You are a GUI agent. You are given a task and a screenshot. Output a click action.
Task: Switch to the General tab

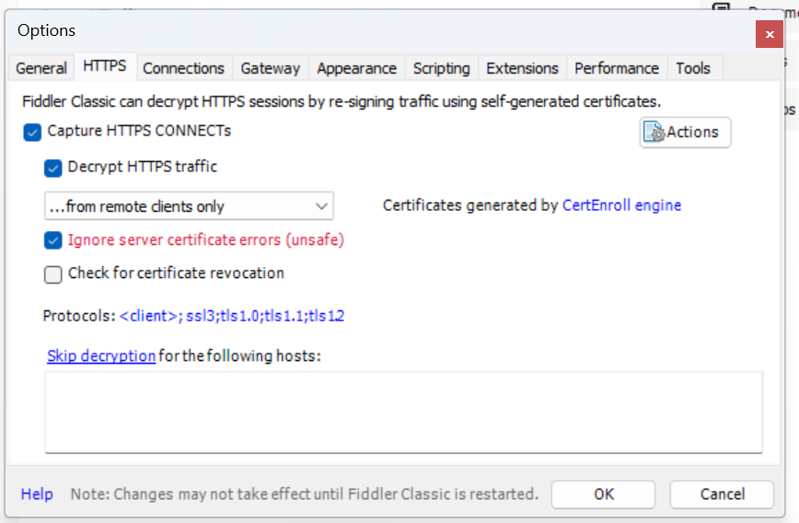click(x=41, y=68)
